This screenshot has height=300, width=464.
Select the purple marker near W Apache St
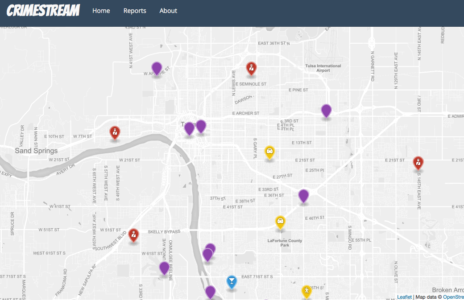point(157,68)
